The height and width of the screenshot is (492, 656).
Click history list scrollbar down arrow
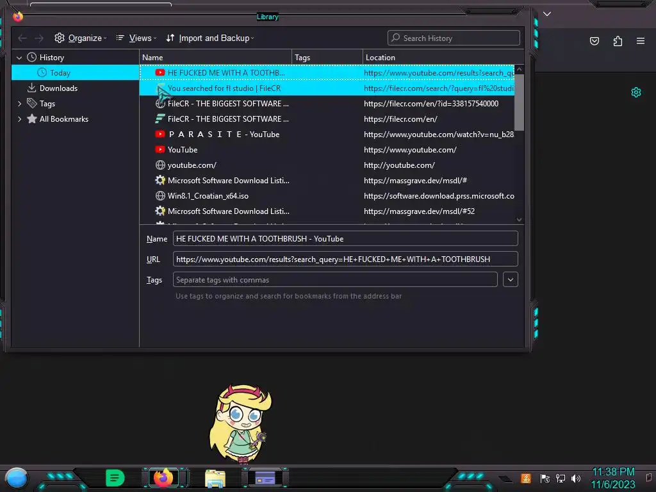(519, 220)
